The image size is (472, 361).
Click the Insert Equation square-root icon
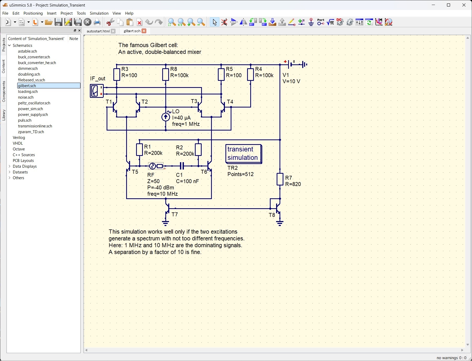[330, 22]
